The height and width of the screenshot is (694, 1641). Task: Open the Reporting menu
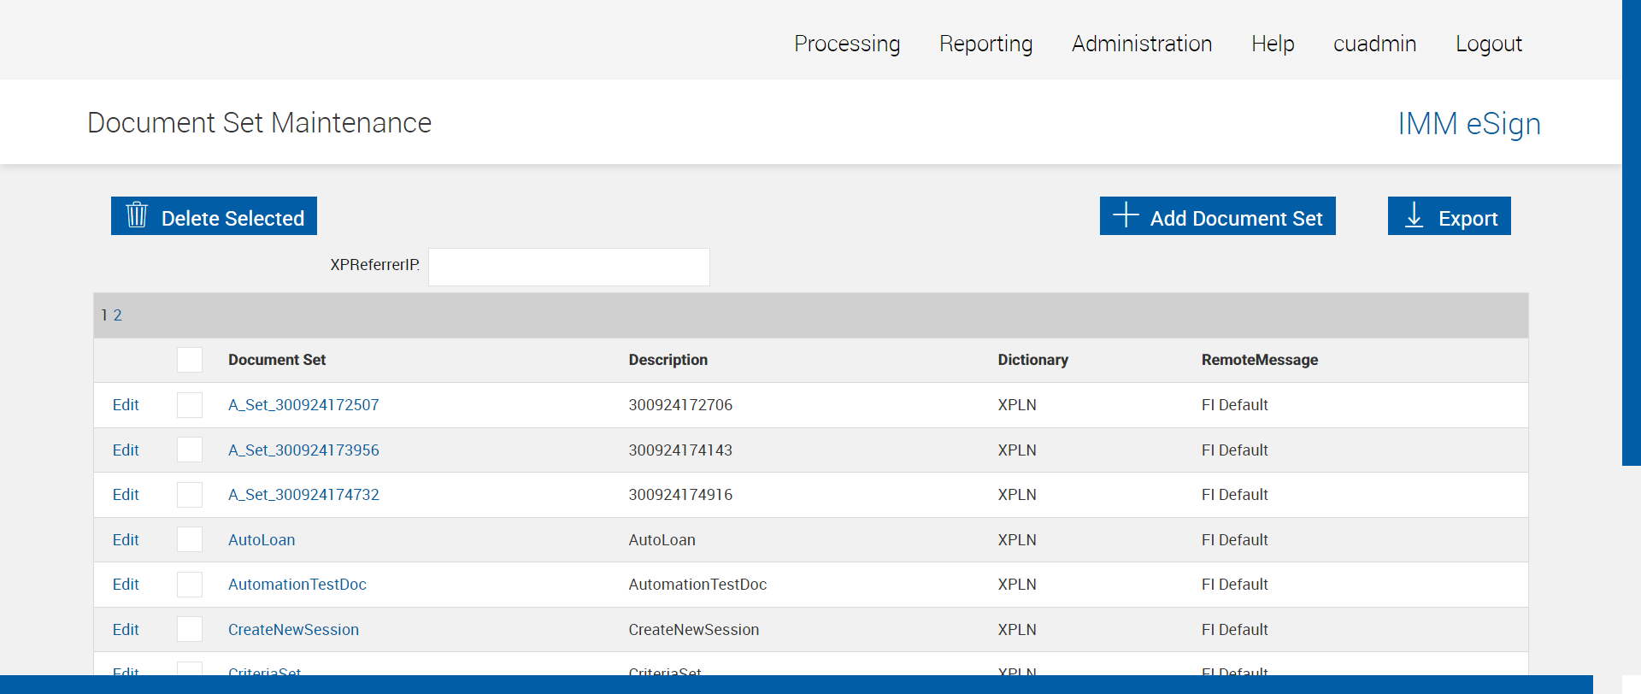985,44
